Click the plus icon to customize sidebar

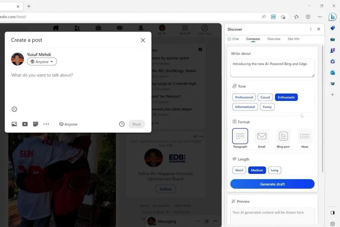[x=332, y=95]
